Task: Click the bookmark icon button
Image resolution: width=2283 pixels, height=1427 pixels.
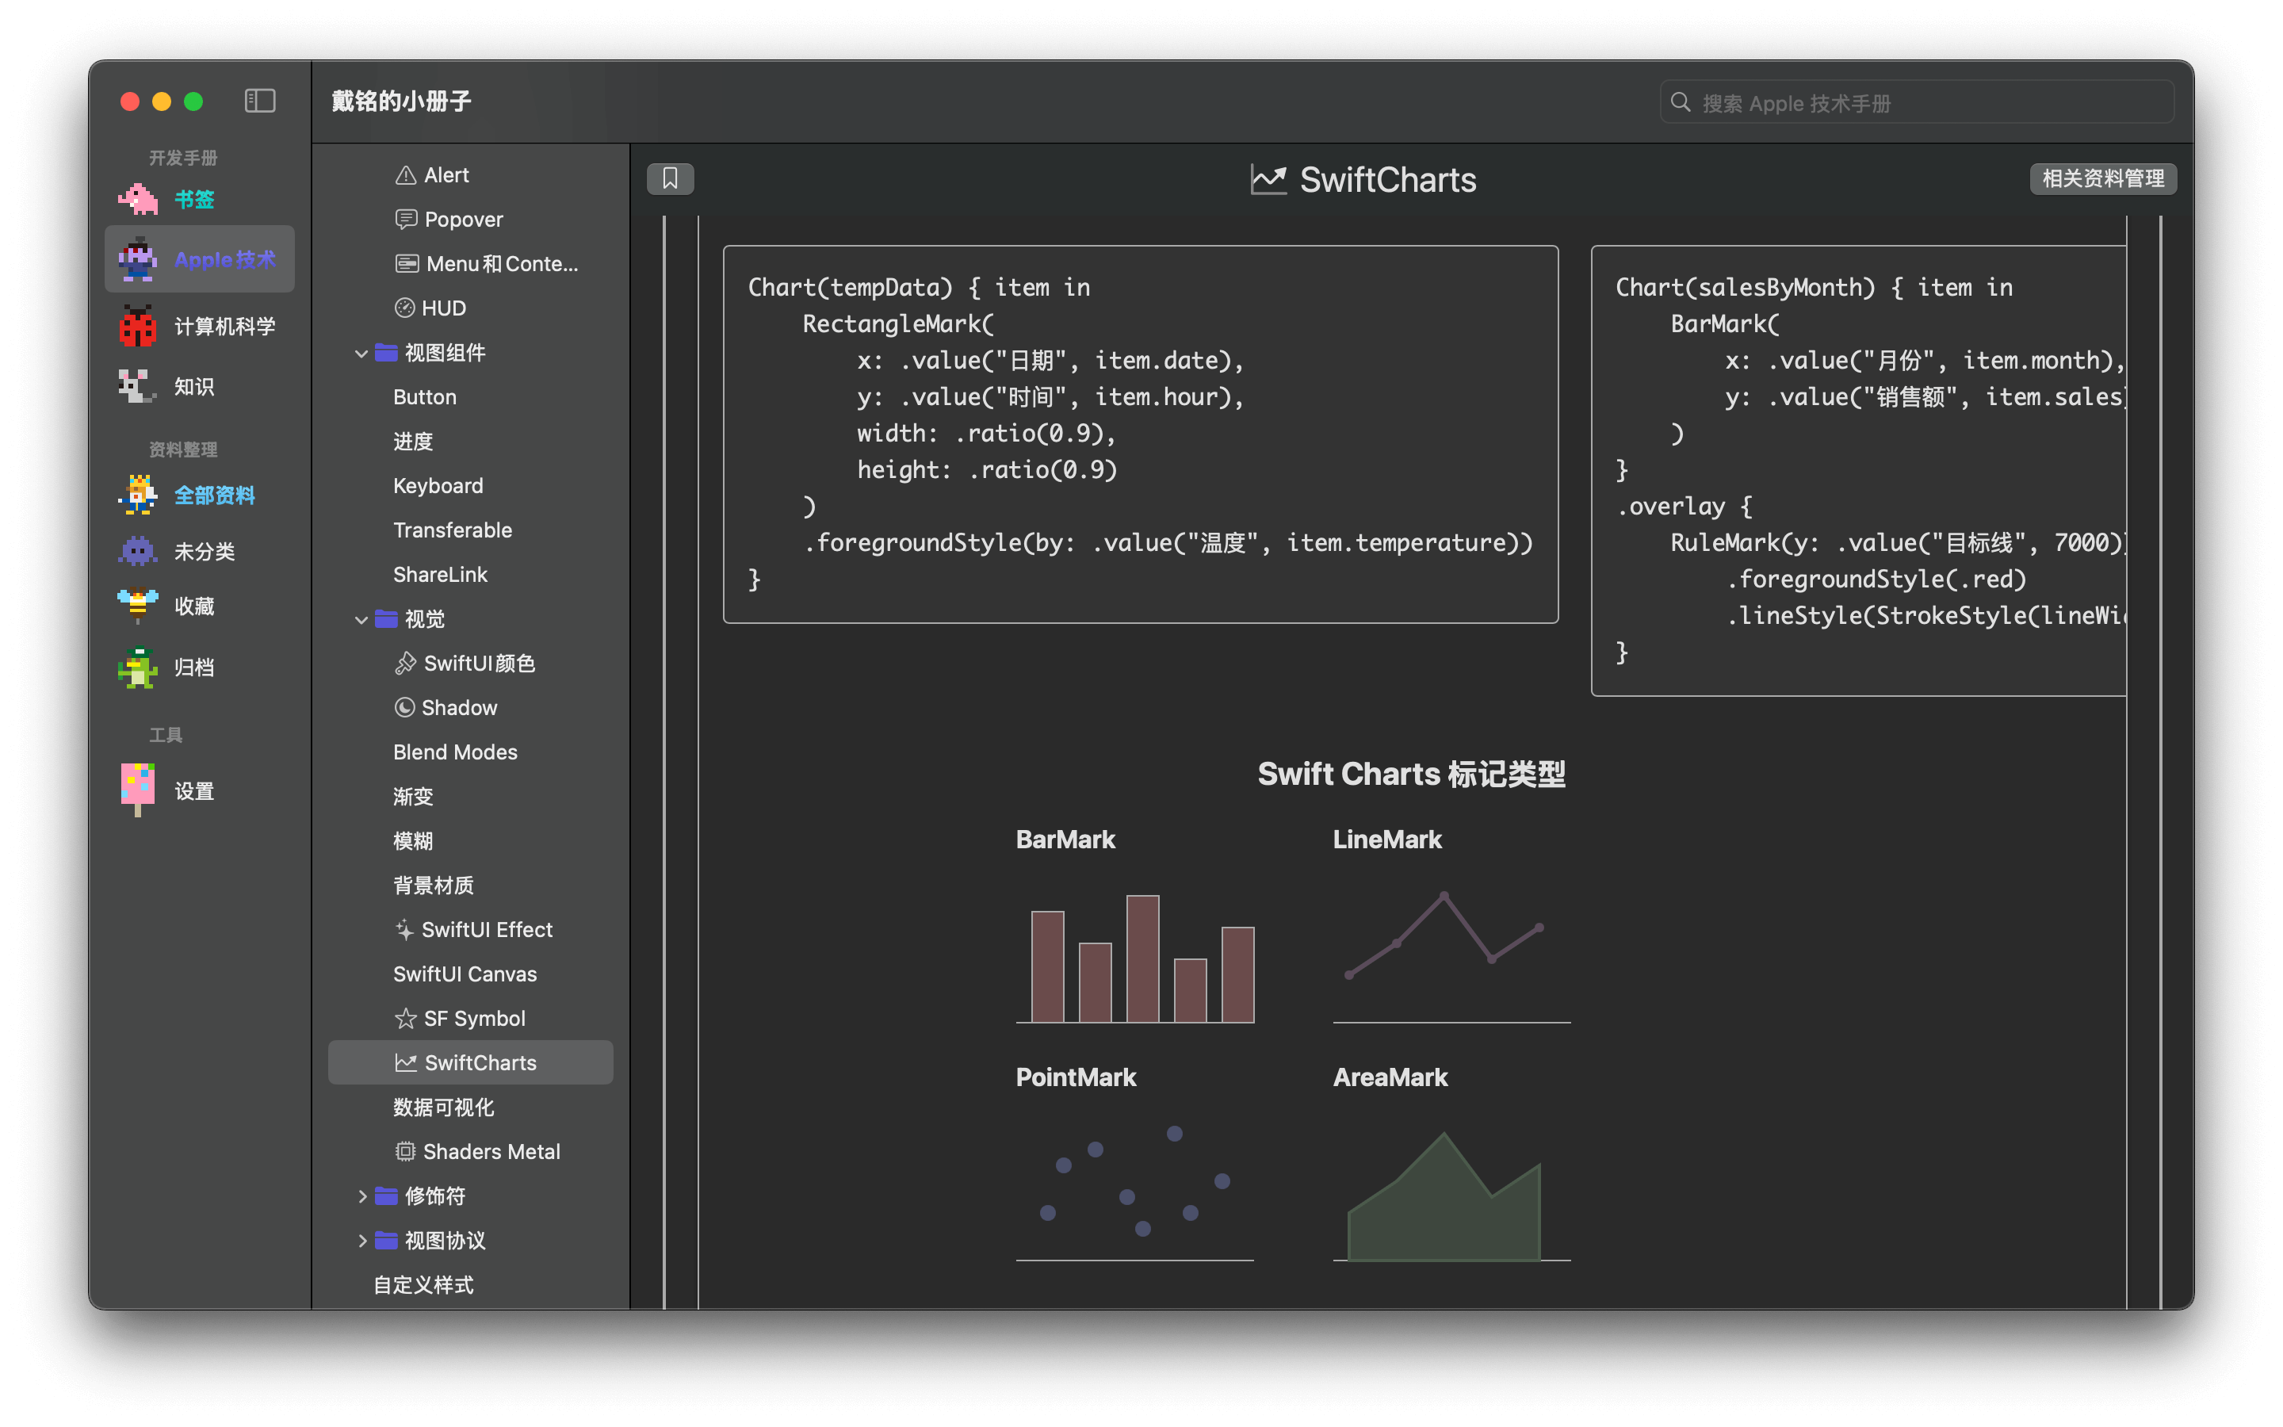Action: click(x=670, y=178)
